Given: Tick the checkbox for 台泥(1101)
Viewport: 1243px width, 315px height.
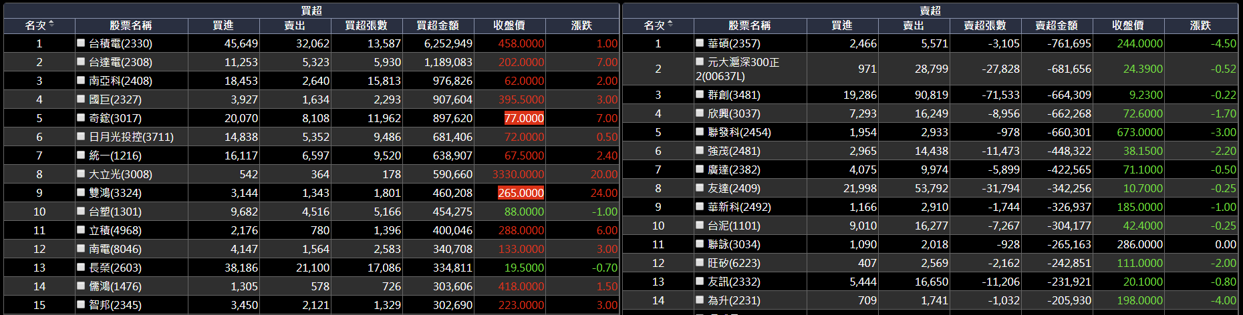Looking at the screenshot, I should tap(700, 224).
